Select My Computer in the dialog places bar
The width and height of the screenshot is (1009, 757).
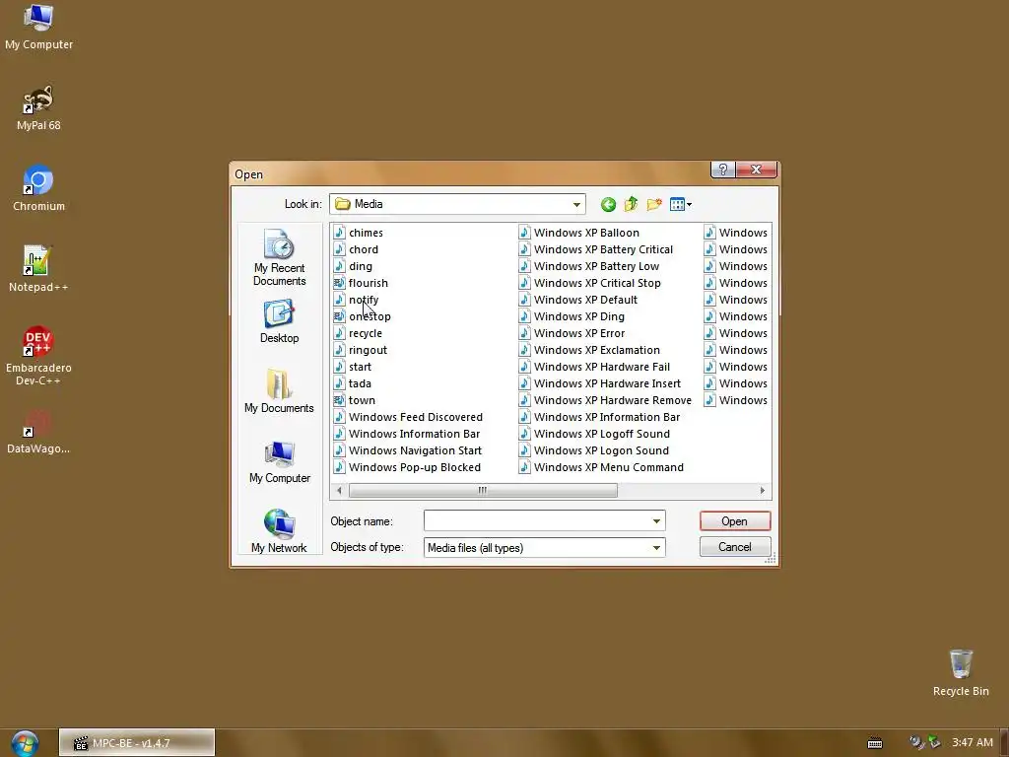tap(279, 461)
